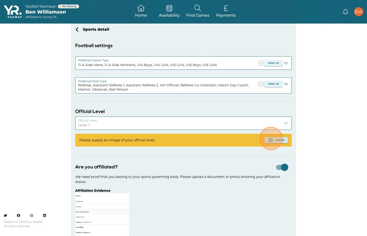Open the Availability tab
The height and width of the screenshot is (236, 367).
coord(169,11)
